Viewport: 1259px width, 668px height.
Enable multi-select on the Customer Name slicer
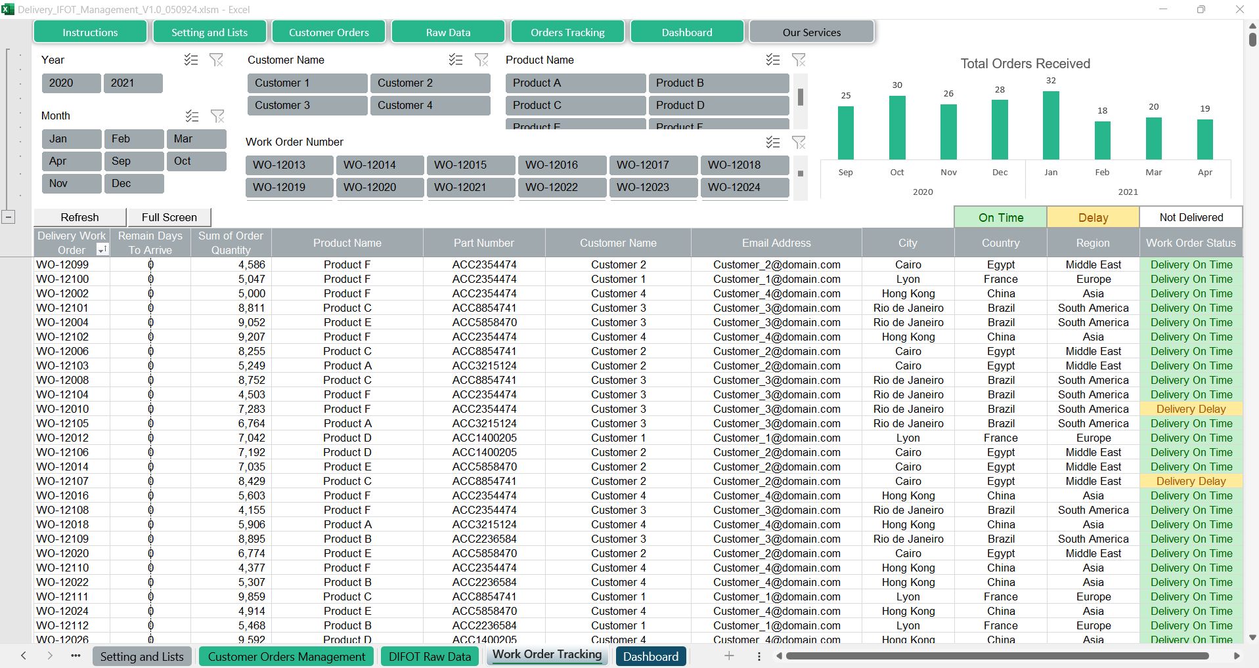click(456, 60)
